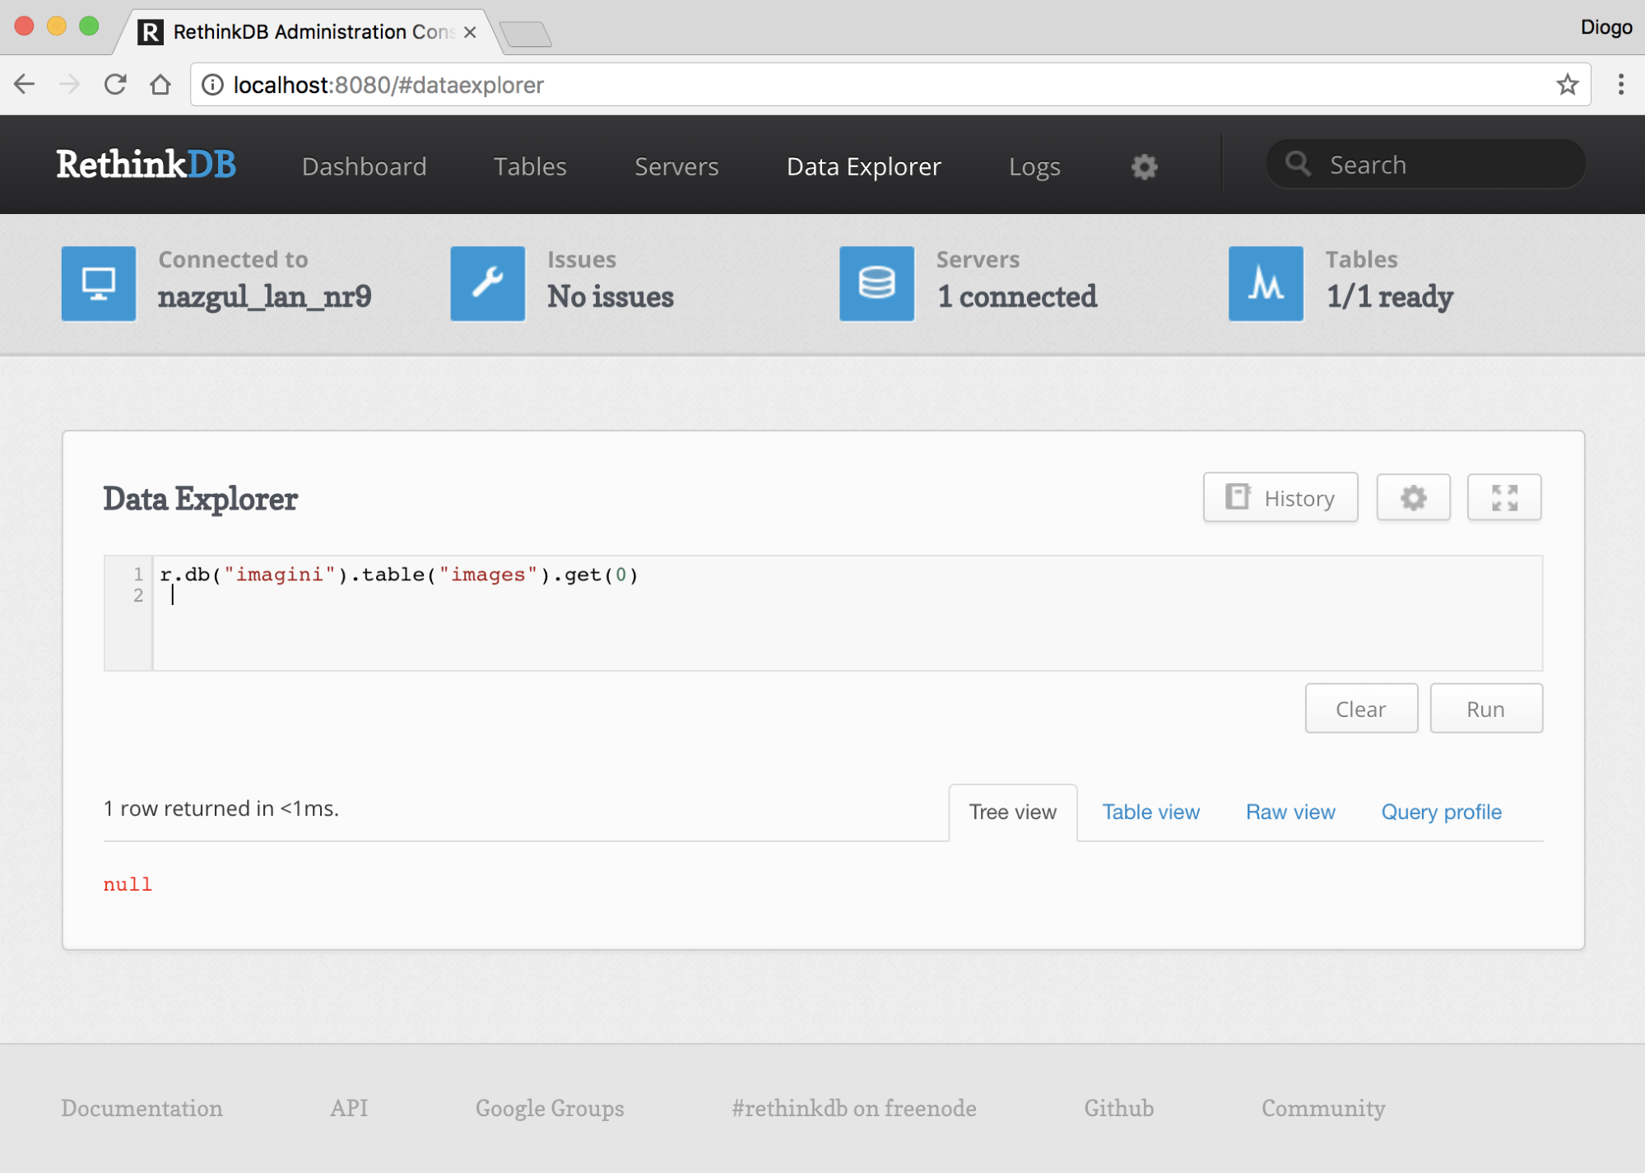Click the Servers database icon
The width and height of the screenshot is (1645, 1173).
pos(876,283)
